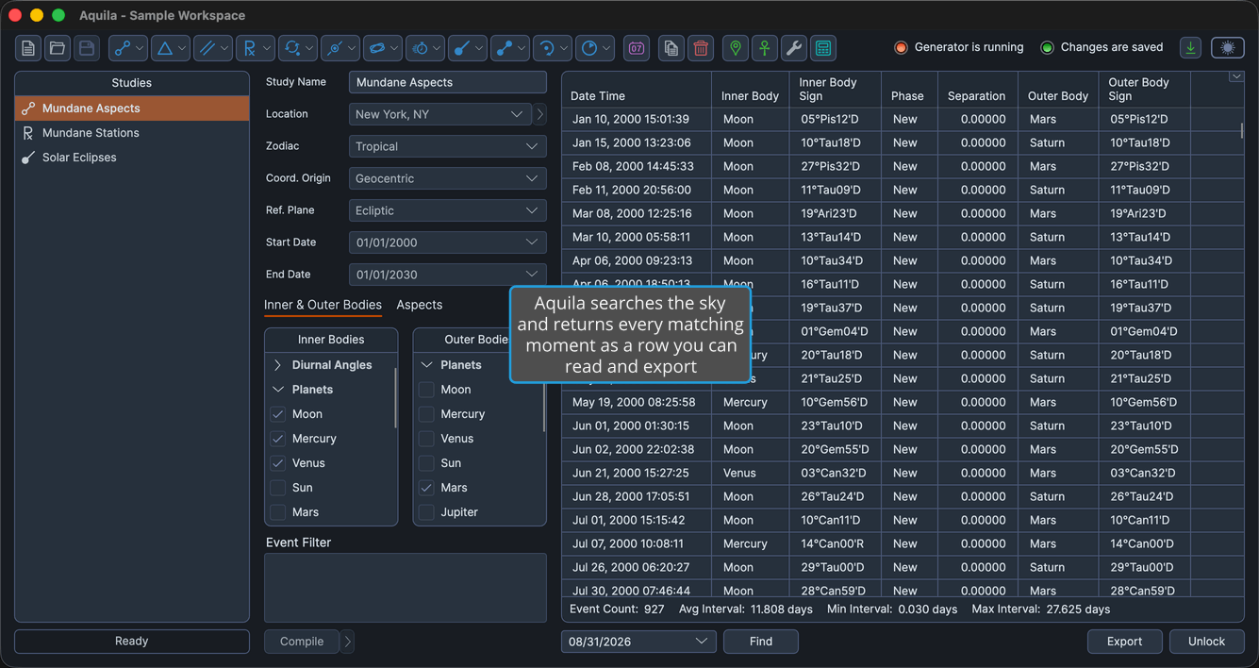The width and height of the screenshot is (1259, 668).
Task: Open the End Date picker
Action: [x=447, y=275]
